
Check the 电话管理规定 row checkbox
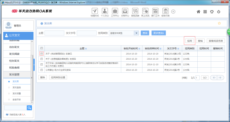coord(41,54)
